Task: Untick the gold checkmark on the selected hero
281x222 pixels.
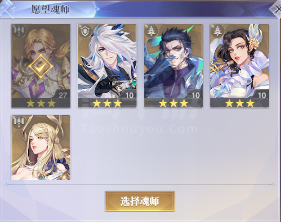Action: 41,66
